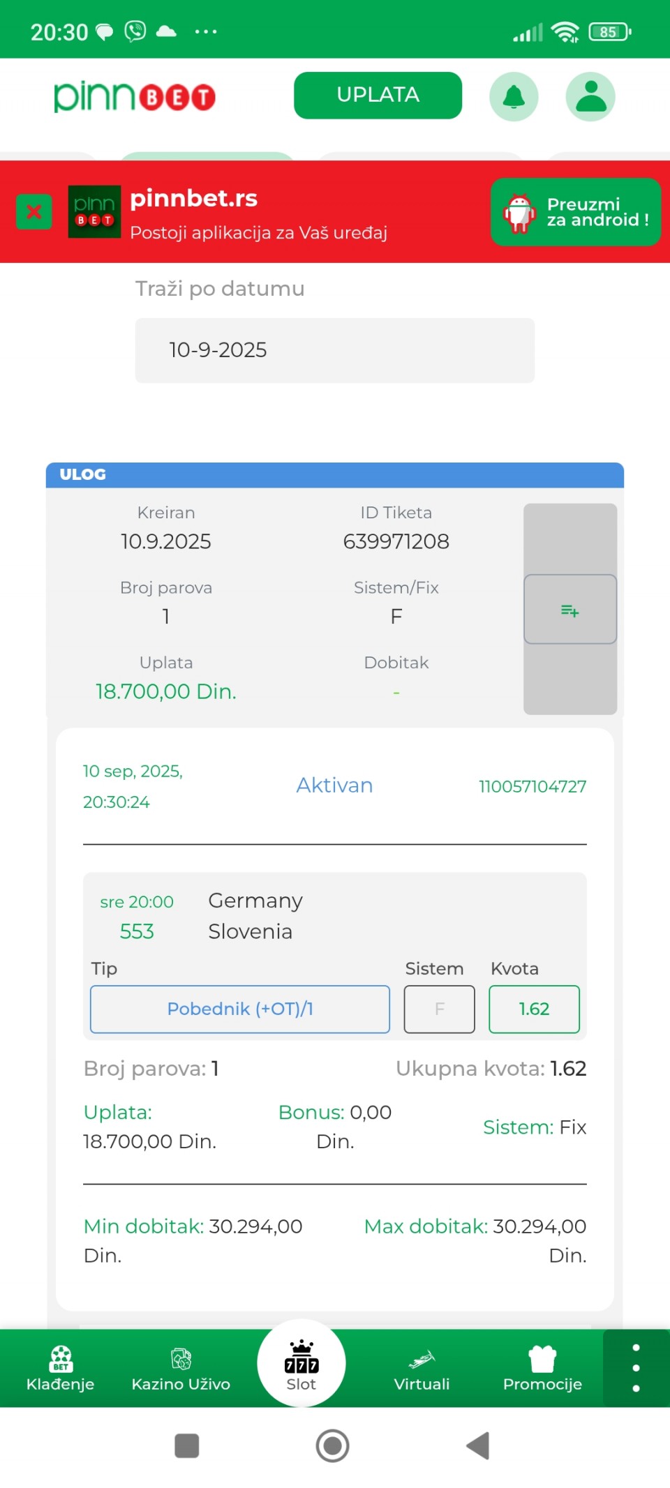
Task: Go to the Virtuali section
Action: [422, 1369]
